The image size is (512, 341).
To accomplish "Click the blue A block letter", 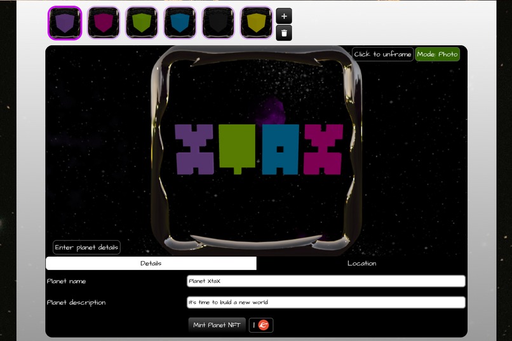I will [280, 149].
